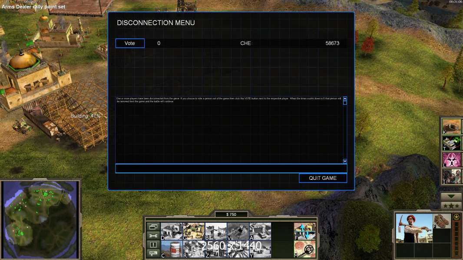Open the generals powers three-star button
This screenshot has height=260, width=463.
pos(451,206)
